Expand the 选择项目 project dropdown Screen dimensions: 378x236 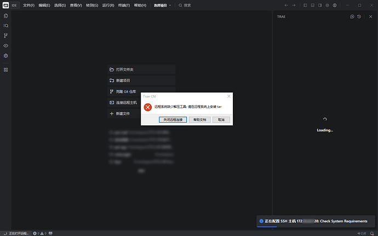click(163, 5)
